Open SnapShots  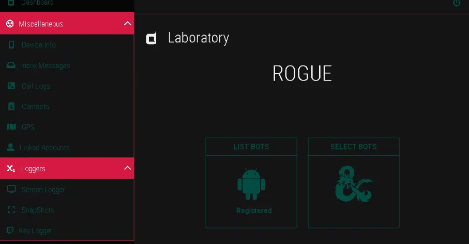[38, 210]
